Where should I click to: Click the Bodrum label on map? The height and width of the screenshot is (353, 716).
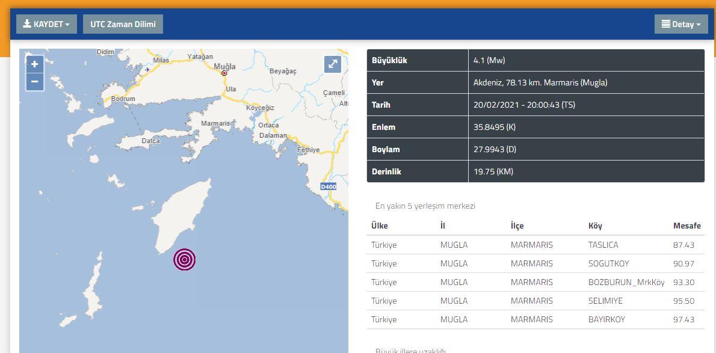point(123,99)
